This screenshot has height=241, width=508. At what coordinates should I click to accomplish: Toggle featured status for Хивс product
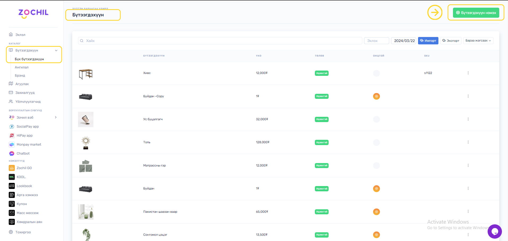376,73
